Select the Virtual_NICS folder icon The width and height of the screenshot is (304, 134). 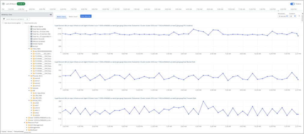click(31, 100)
